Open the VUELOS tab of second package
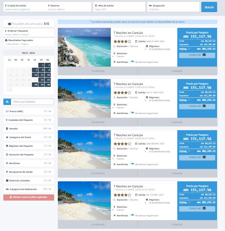 (178, 122)
